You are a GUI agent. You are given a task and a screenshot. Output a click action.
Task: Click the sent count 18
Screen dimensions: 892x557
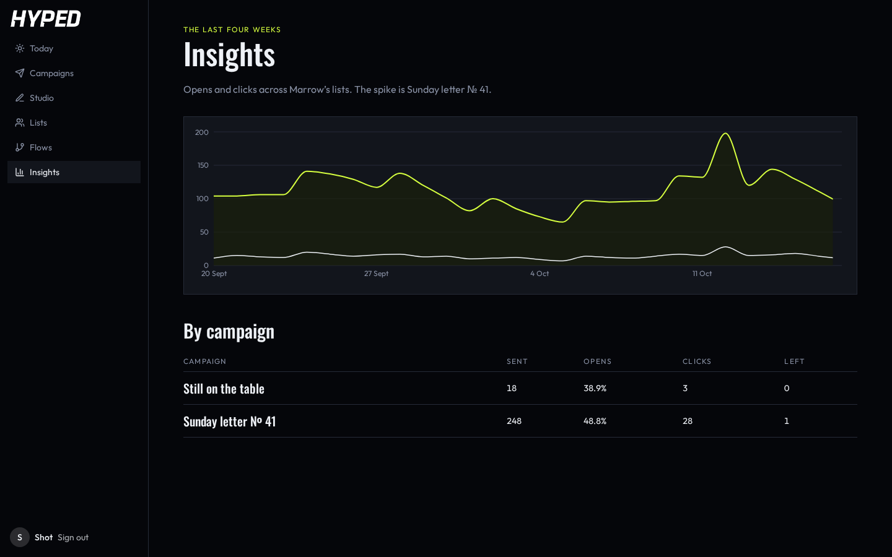pyautogui.click(x=512, y=388)
